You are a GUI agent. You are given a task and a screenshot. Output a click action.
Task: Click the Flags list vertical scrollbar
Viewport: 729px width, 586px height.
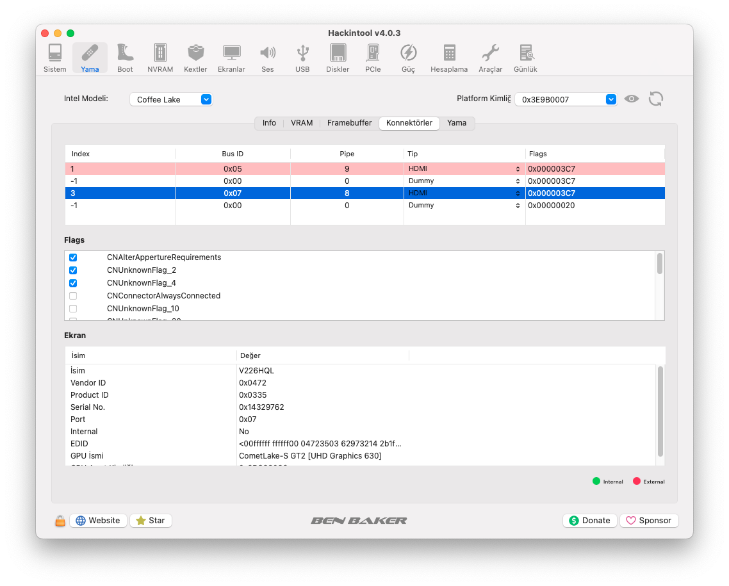point(660,264)
